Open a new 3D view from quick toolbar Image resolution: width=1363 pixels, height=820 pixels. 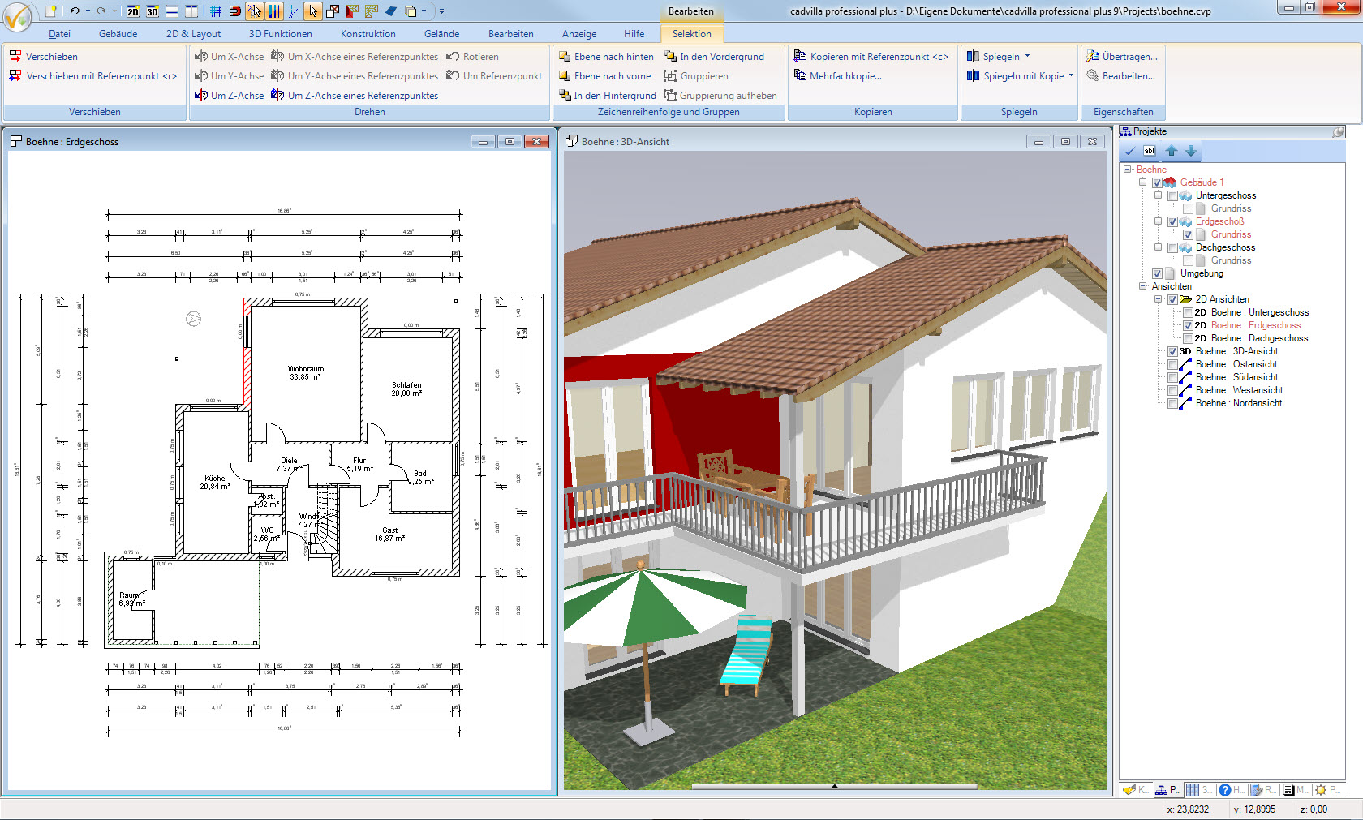point(153,11)
